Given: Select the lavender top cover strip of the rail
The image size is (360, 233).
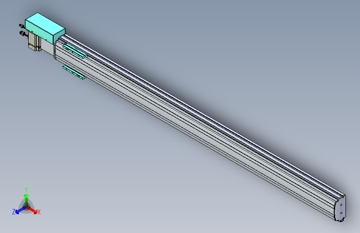Looking at the screenshot, I should (x=202, y=115).
